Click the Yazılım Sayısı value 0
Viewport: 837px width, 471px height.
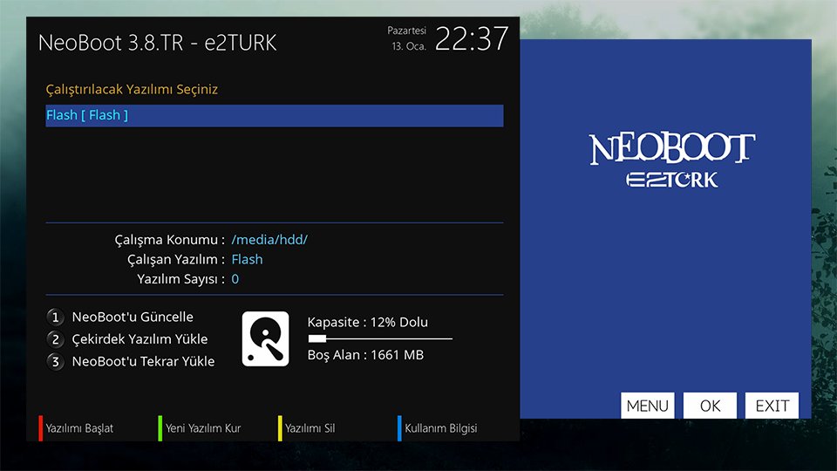coord(235,279)
